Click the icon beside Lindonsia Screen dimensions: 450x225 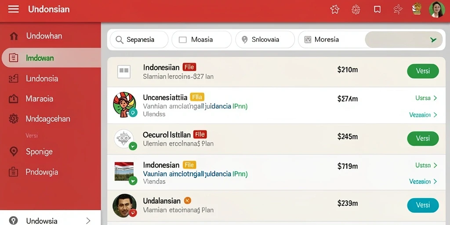point(14,79)
